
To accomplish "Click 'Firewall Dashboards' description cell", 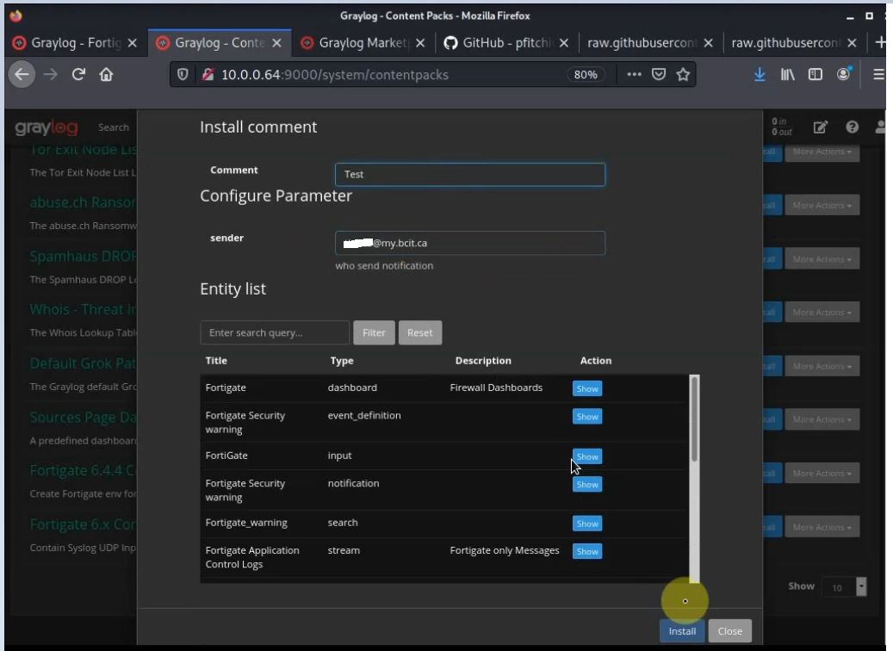I will [x=496, y=387].
